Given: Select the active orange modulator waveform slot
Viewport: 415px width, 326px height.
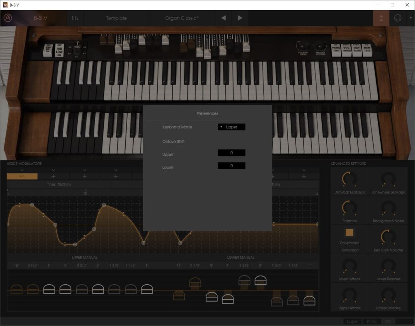Looking at the screenshot, I should [22, 176].
